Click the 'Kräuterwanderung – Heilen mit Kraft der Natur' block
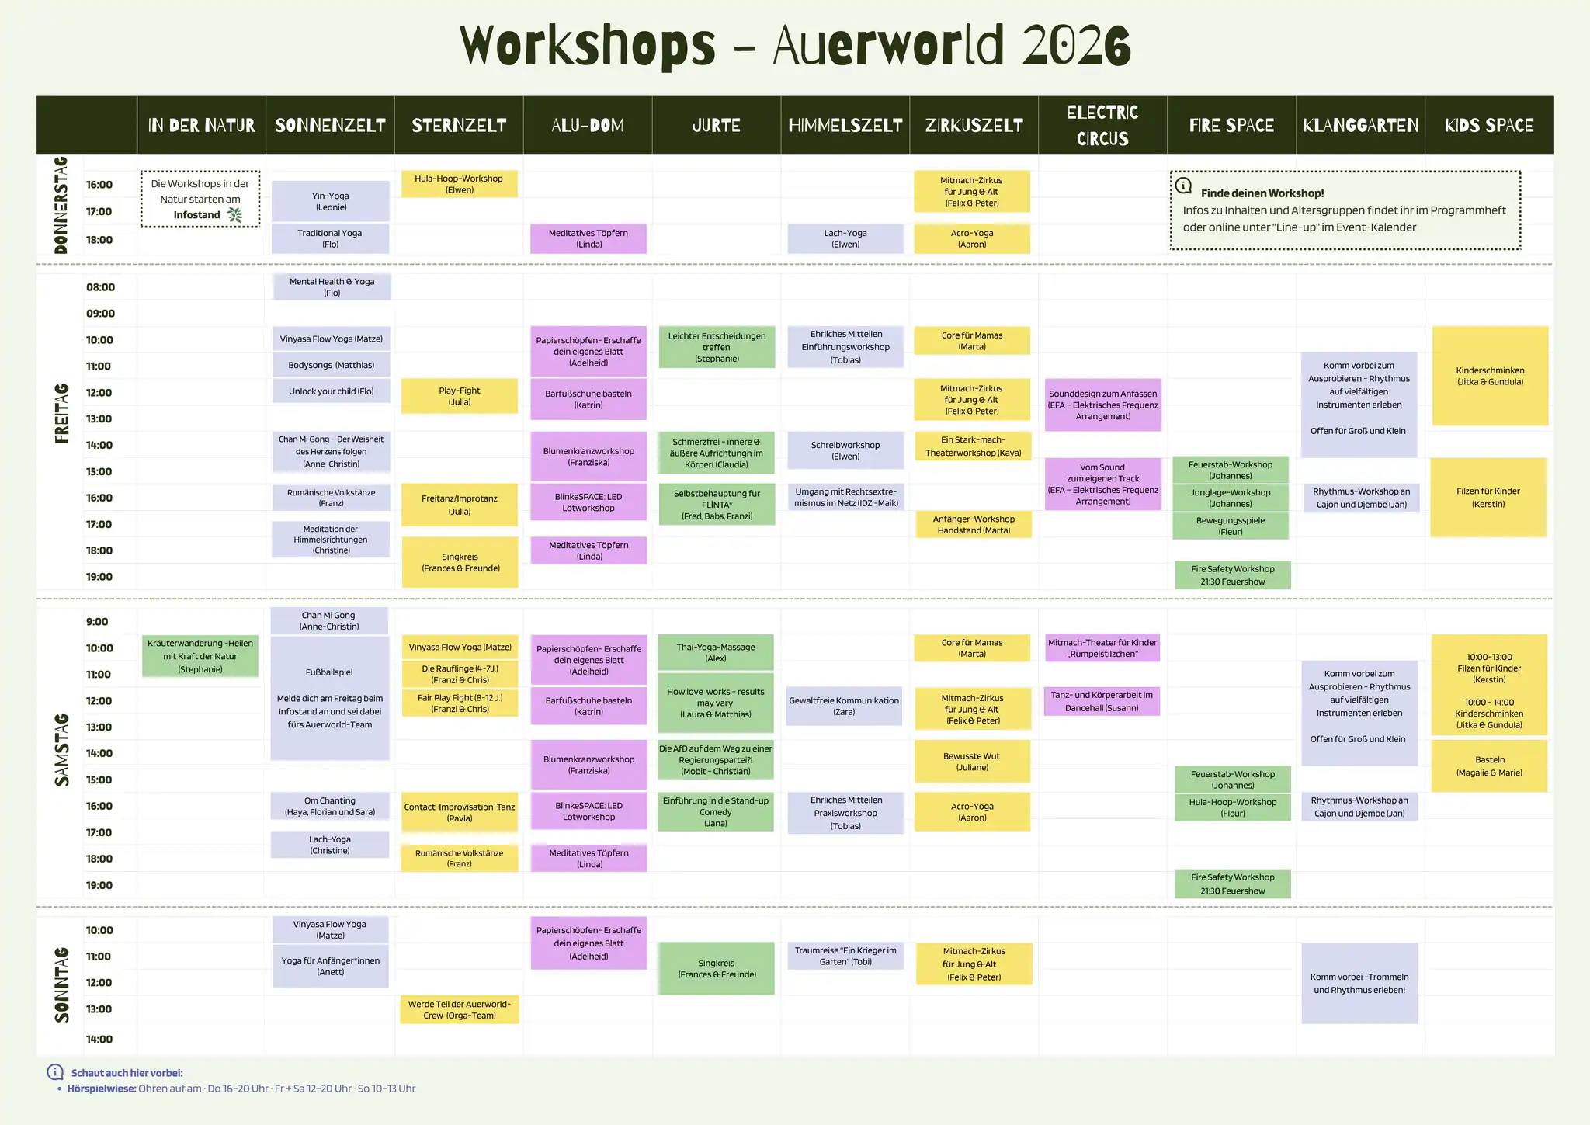 tap(200, 656)
